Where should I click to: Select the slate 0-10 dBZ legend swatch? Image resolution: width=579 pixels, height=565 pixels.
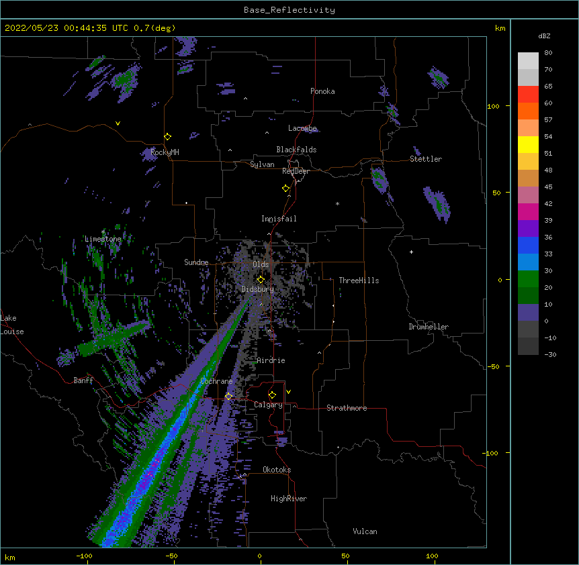[528, 313]
